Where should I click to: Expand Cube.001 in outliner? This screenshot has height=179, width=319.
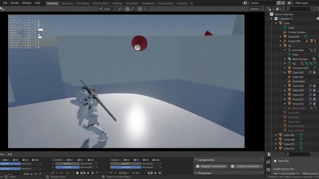[276, 135]
